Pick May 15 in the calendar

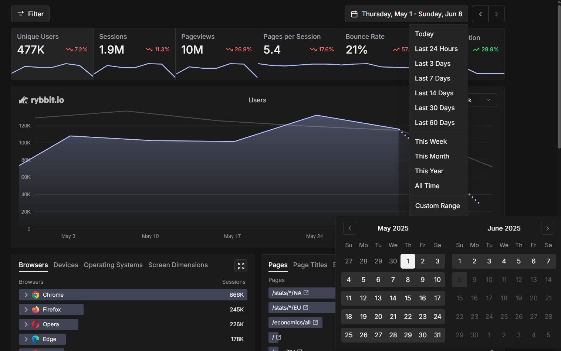tap(408, 298)
